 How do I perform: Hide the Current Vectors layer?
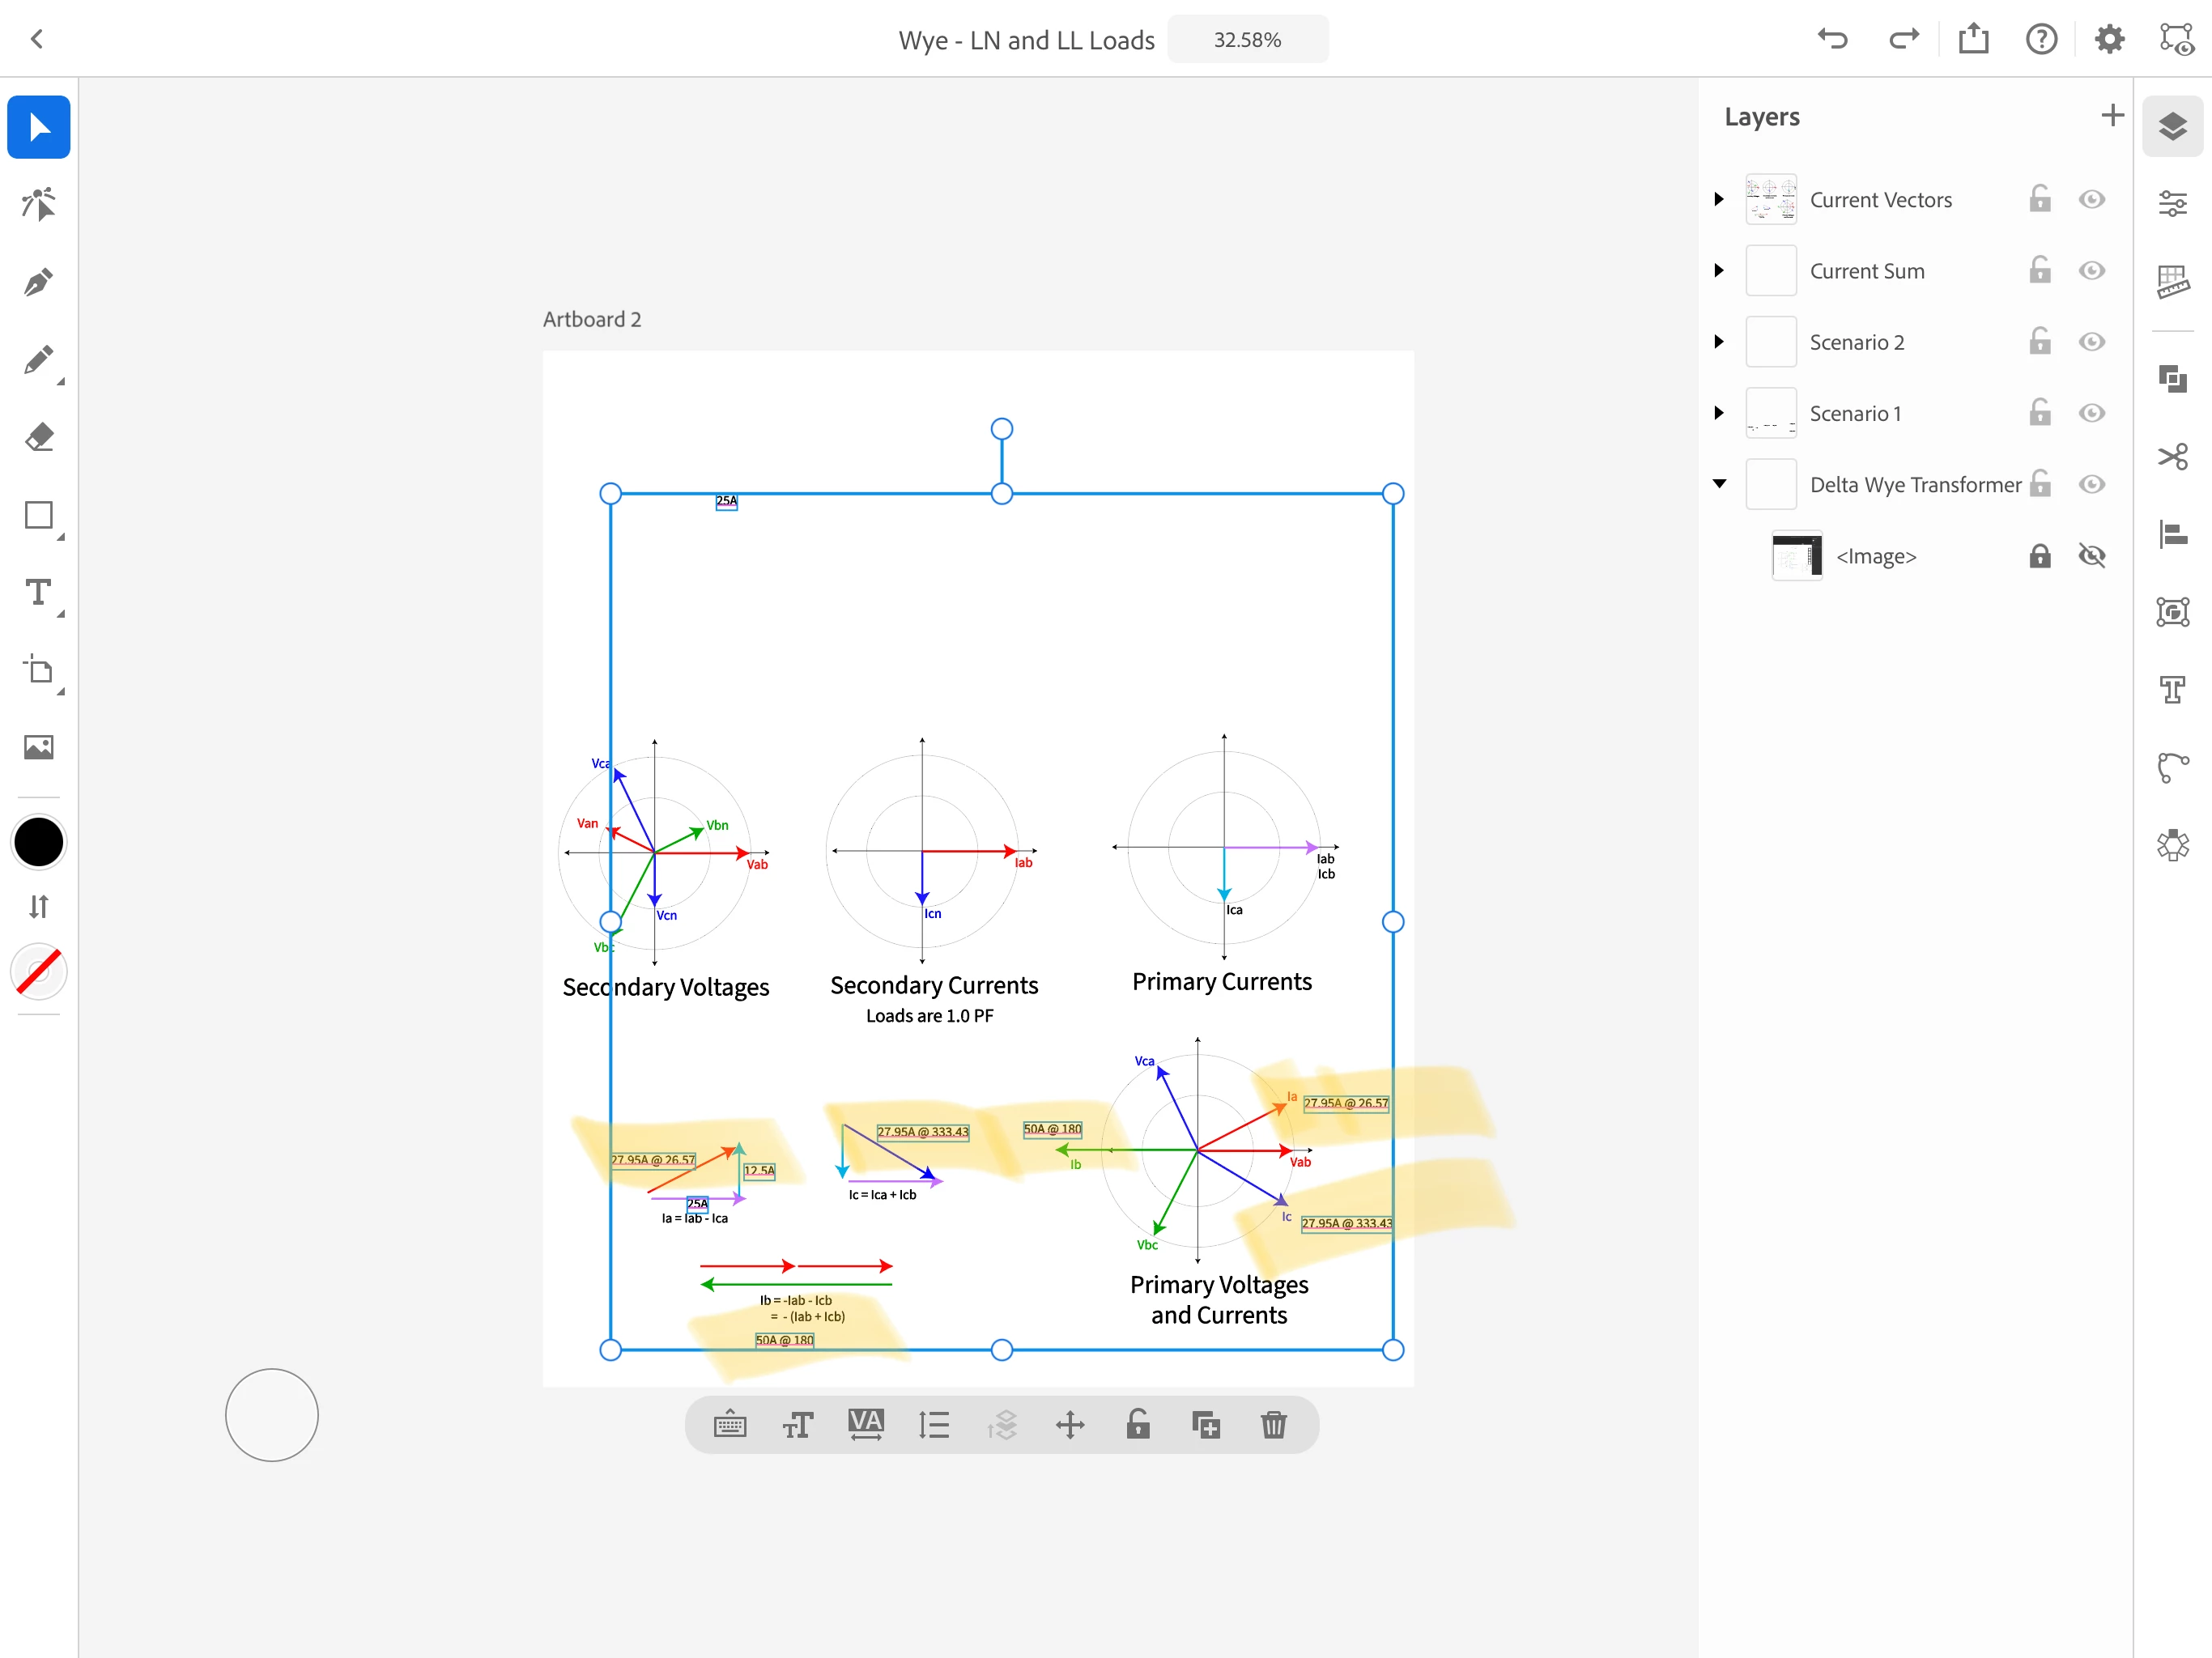pos(2091,200)
